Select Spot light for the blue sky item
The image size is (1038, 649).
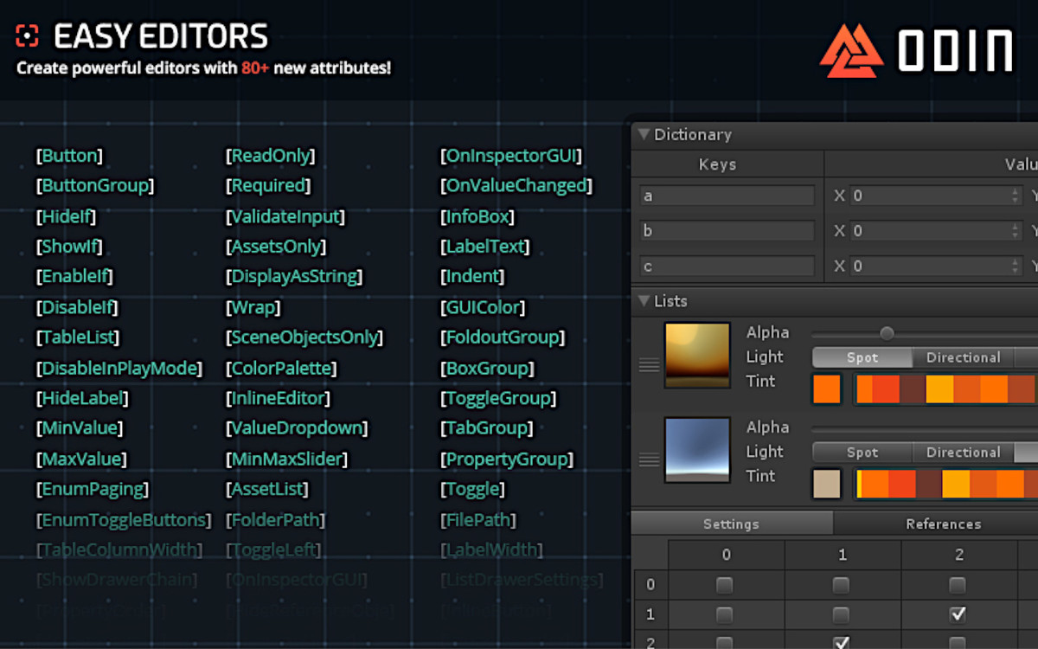pyautogui.click(x=862, y=453)
